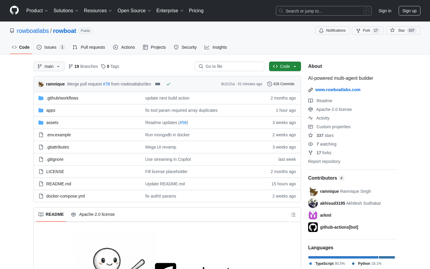Click TypeScript 80.5% language label
Screen dimensions: 430x269
tap(327, 264)
